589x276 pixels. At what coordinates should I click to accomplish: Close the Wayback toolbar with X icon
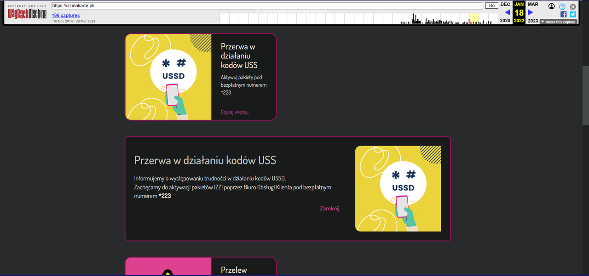pos(573,6)
